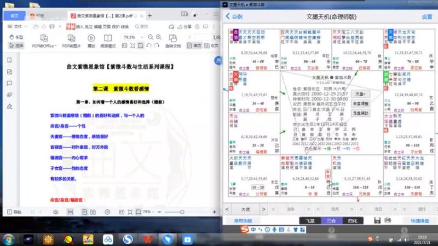
Task: Open 常用功能 in 文墨天机
Action: click(243, 221)
